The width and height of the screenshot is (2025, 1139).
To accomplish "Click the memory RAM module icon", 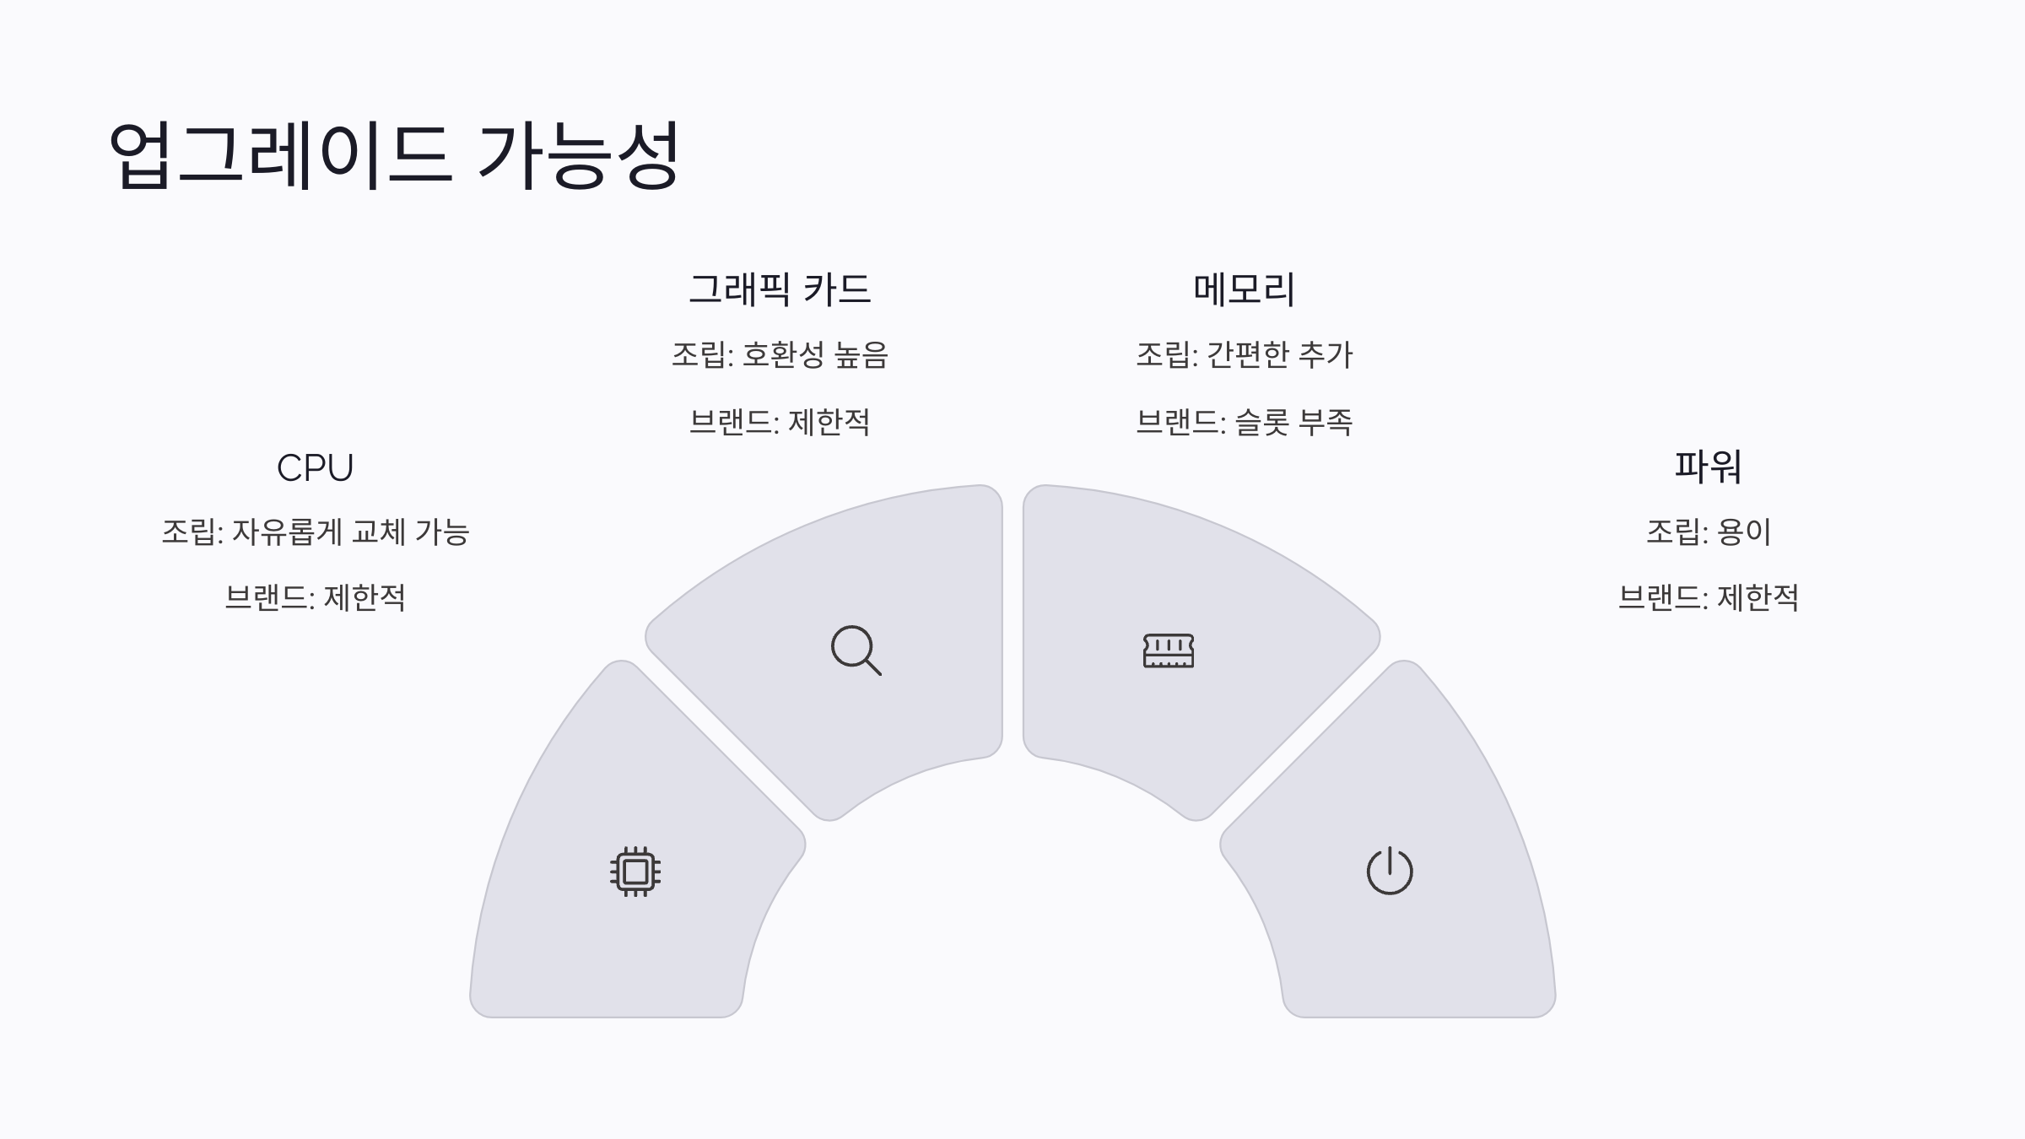I will [x=1169, y=650].
